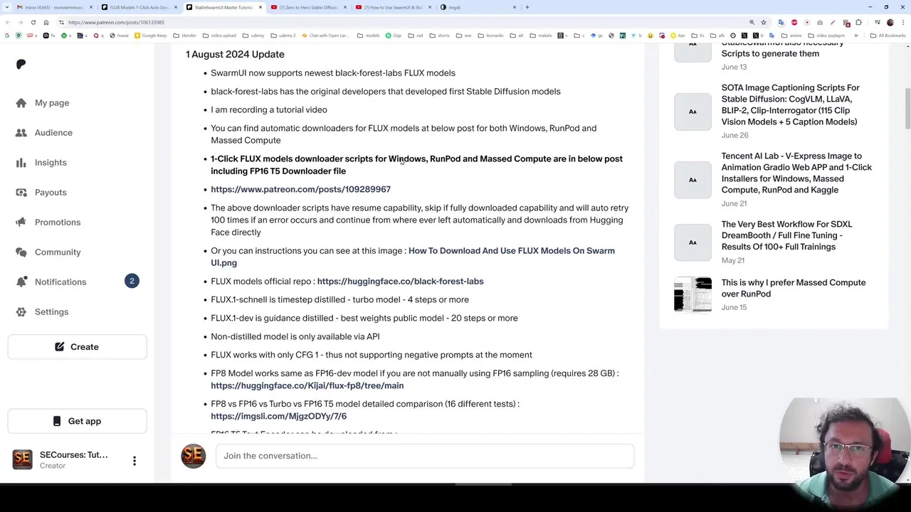Click the address bar URL
The height and width of the screenshot is (512, 911).
coord(116,22)
